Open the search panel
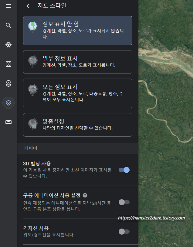Screen dimensions: 193x247 pos(8,25)
